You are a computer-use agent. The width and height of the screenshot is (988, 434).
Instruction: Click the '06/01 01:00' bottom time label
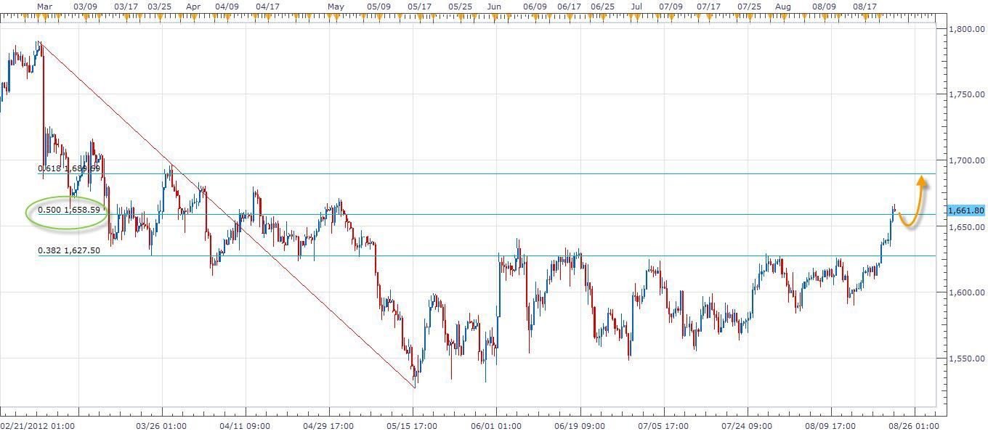click(x=496, y=426)
